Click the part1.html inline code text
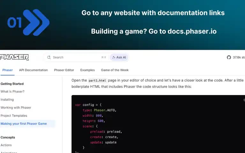Viewport: 245px width, 153px height. point(97,81)
